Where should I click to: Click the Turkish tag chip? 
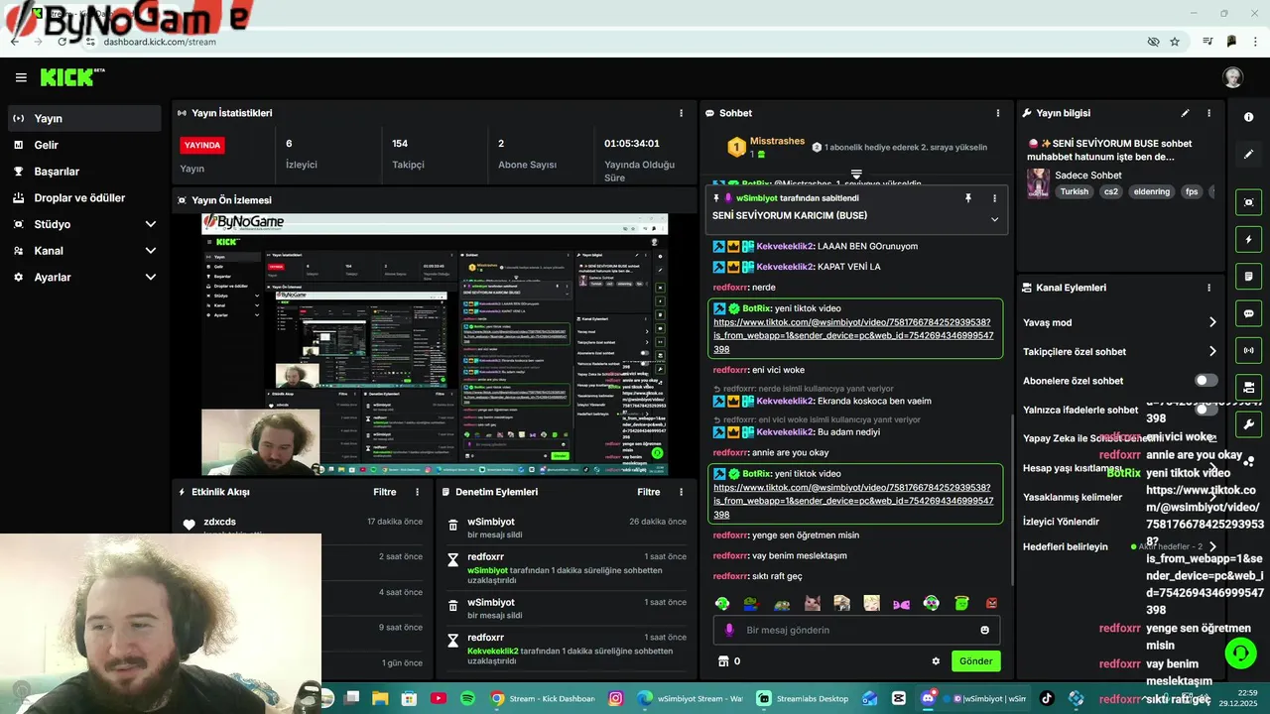click(x=1075, y=191)
